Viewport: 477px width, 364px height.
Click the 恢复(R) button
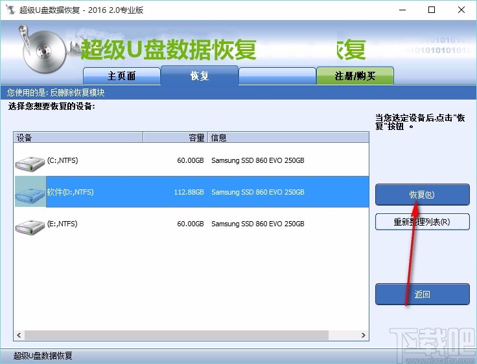tap(423, 195)
